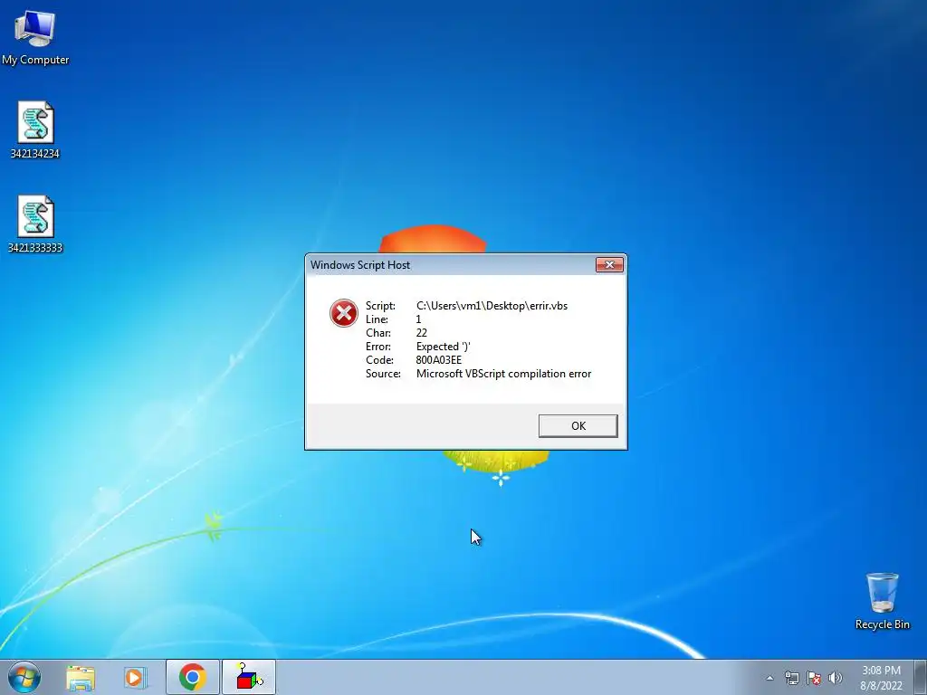Launch Windows Media Player from the taskbar
927x695 pixels.
136,677
